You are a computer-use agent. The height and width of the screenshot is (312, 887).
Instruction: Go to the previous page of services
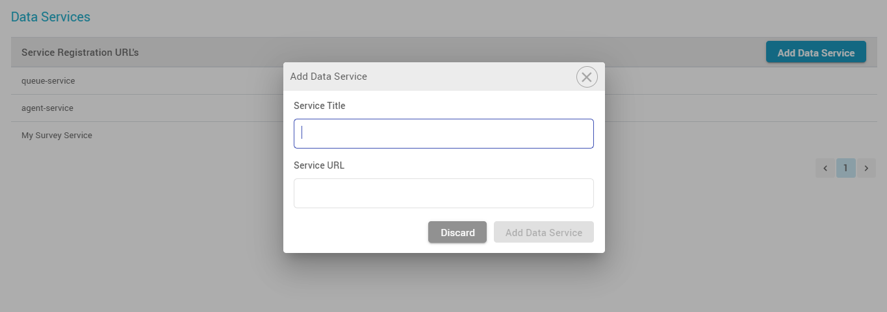(825, 168)
